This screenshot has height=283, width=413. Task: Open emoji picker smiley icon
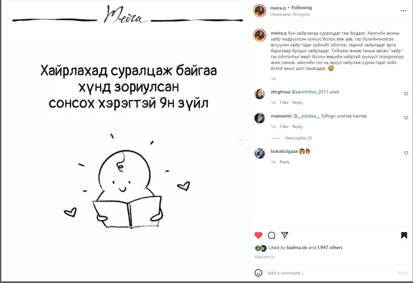[259, 273]
